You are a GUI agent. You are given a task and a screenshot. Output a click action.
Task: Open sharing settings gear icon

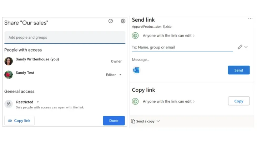[x=123, y=21]
